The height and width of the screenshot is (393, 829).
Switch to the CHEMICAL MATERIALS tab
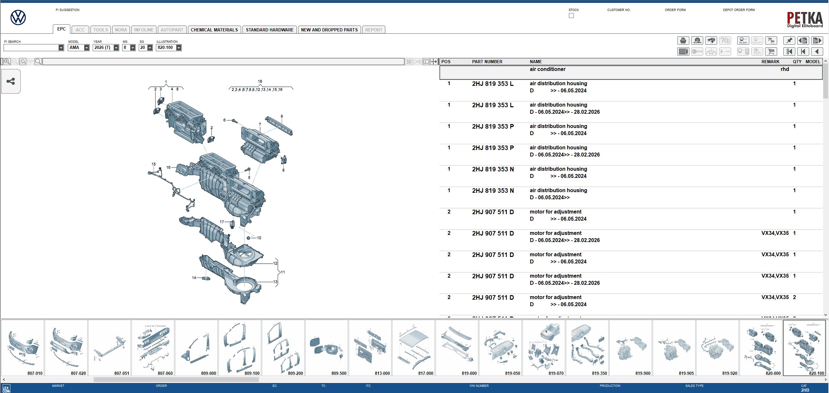click(215, 29)
